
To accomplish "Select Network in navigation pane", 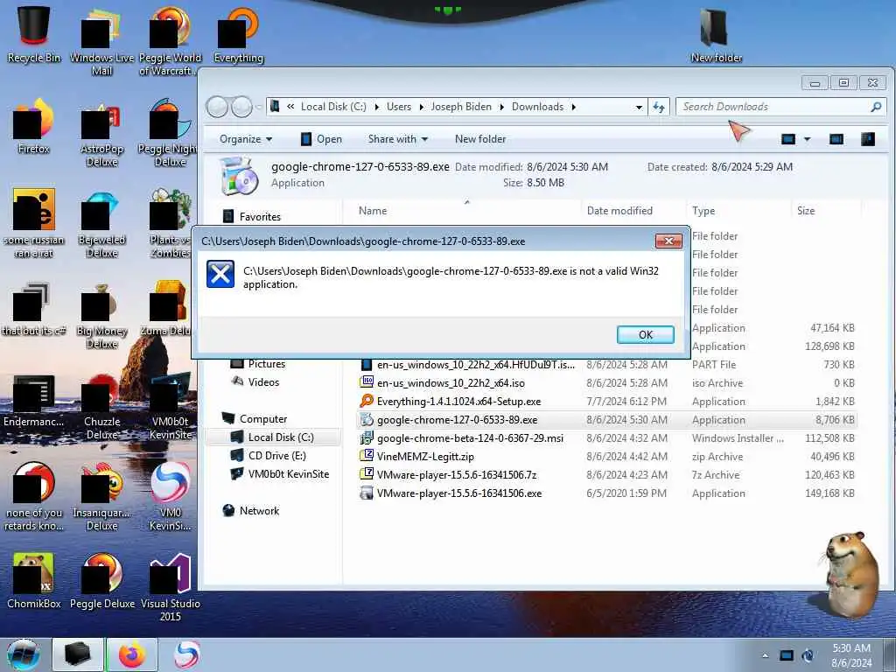I will (251, 510).
